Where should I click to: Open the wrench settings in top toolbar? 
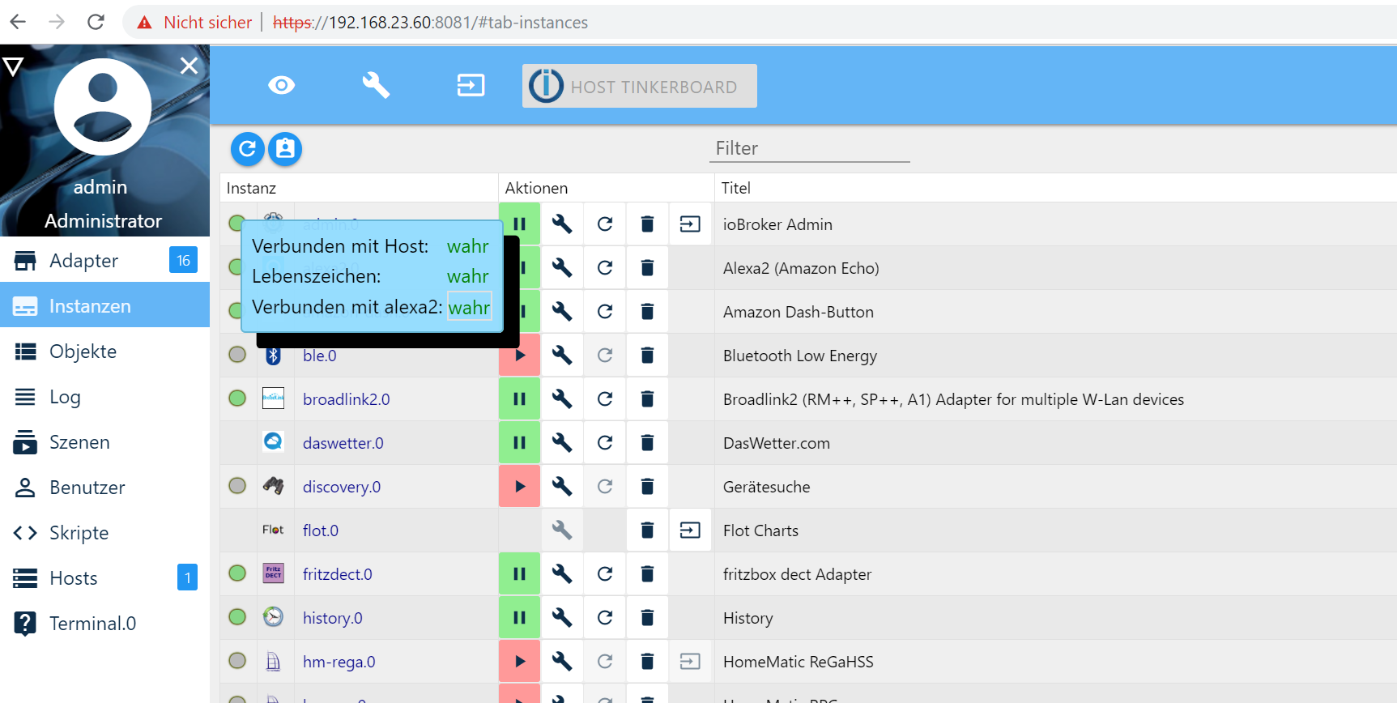click(x=376, y=85)
